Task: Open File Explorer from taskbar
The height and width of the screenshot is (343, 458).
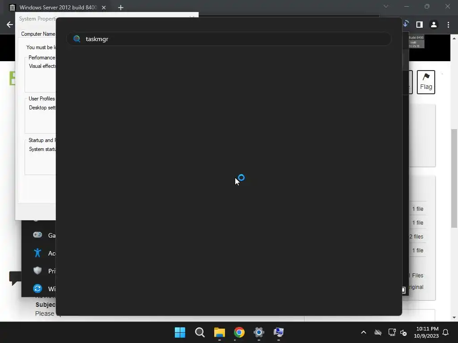Action: click(x=219, y=332)
